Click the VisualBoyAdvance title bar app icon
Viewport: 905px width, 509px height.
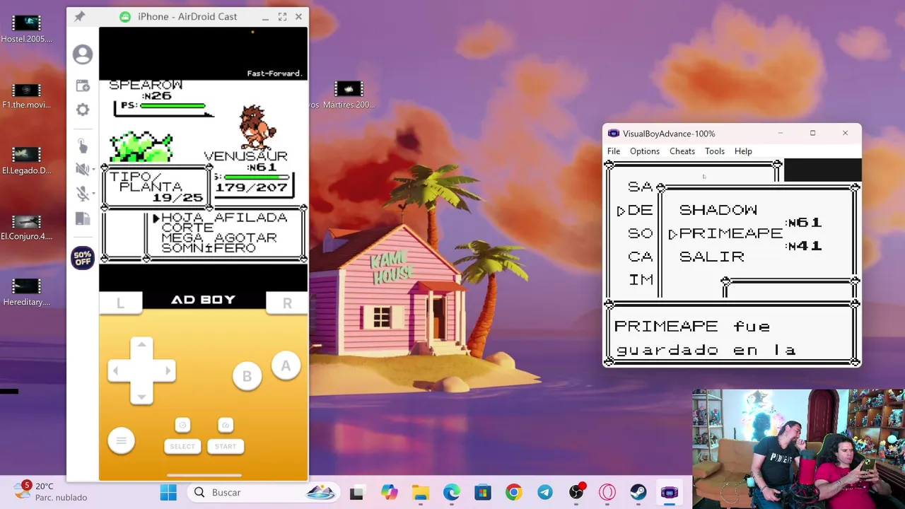tap(614, 134)
